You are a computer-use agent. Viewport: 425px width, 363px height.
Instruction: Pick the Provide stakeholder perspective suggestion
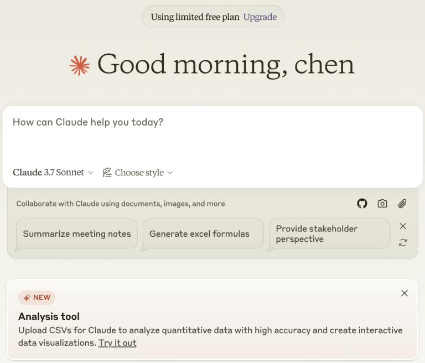click(329, 234)
